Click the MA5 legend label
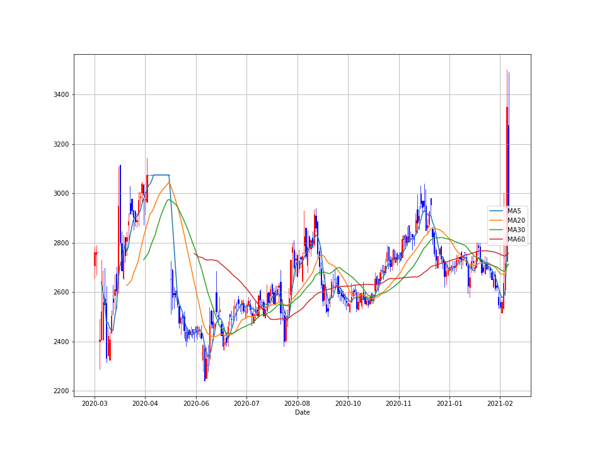This screenshot has height=453, width=590. 514,211
